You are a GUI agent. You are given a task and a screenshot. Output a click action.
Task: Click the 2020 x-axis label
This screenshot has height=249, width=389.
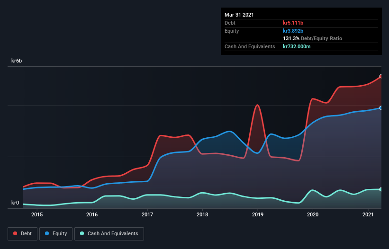coord(313,214)
